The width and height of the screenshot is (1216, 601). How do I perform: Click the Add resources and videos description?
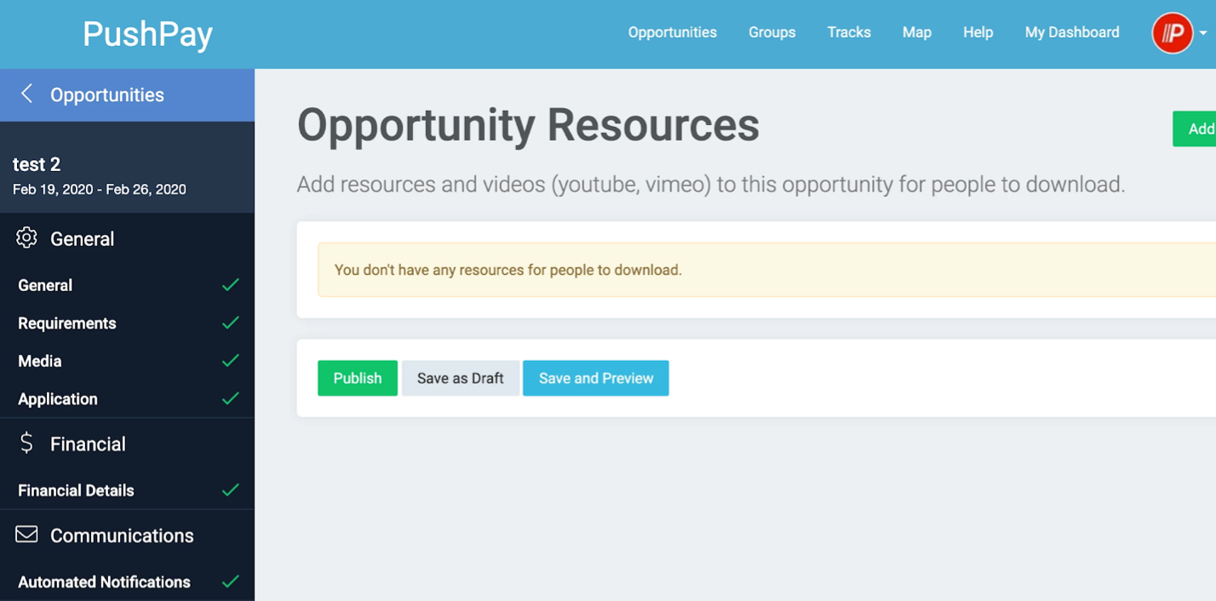(711, 185)
